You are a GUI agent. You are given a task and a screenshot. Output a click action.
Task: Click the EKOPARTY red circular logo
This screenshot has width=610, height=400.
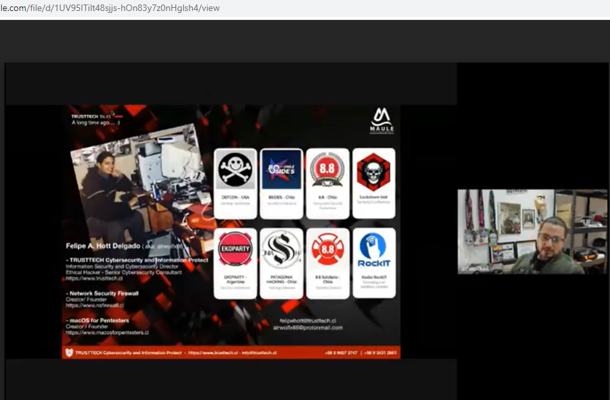(x=235, y=249)
